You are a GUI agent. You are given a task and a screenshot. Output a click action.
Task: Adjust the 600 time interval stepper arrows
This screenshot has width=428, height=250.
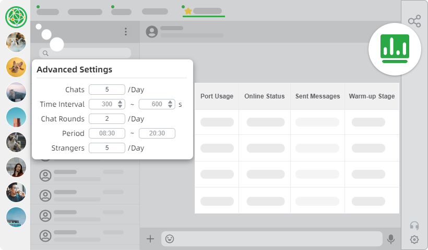coord(171,104)
